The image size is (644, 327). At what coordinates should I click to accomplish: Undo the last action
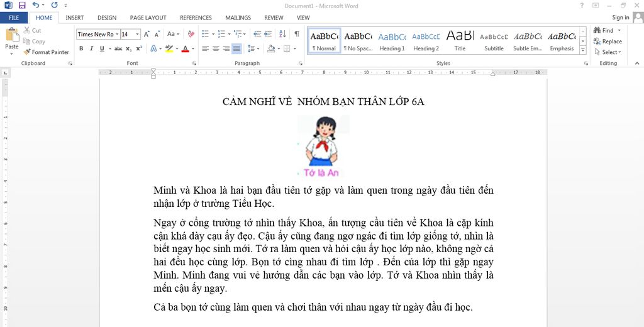[36, 5]
